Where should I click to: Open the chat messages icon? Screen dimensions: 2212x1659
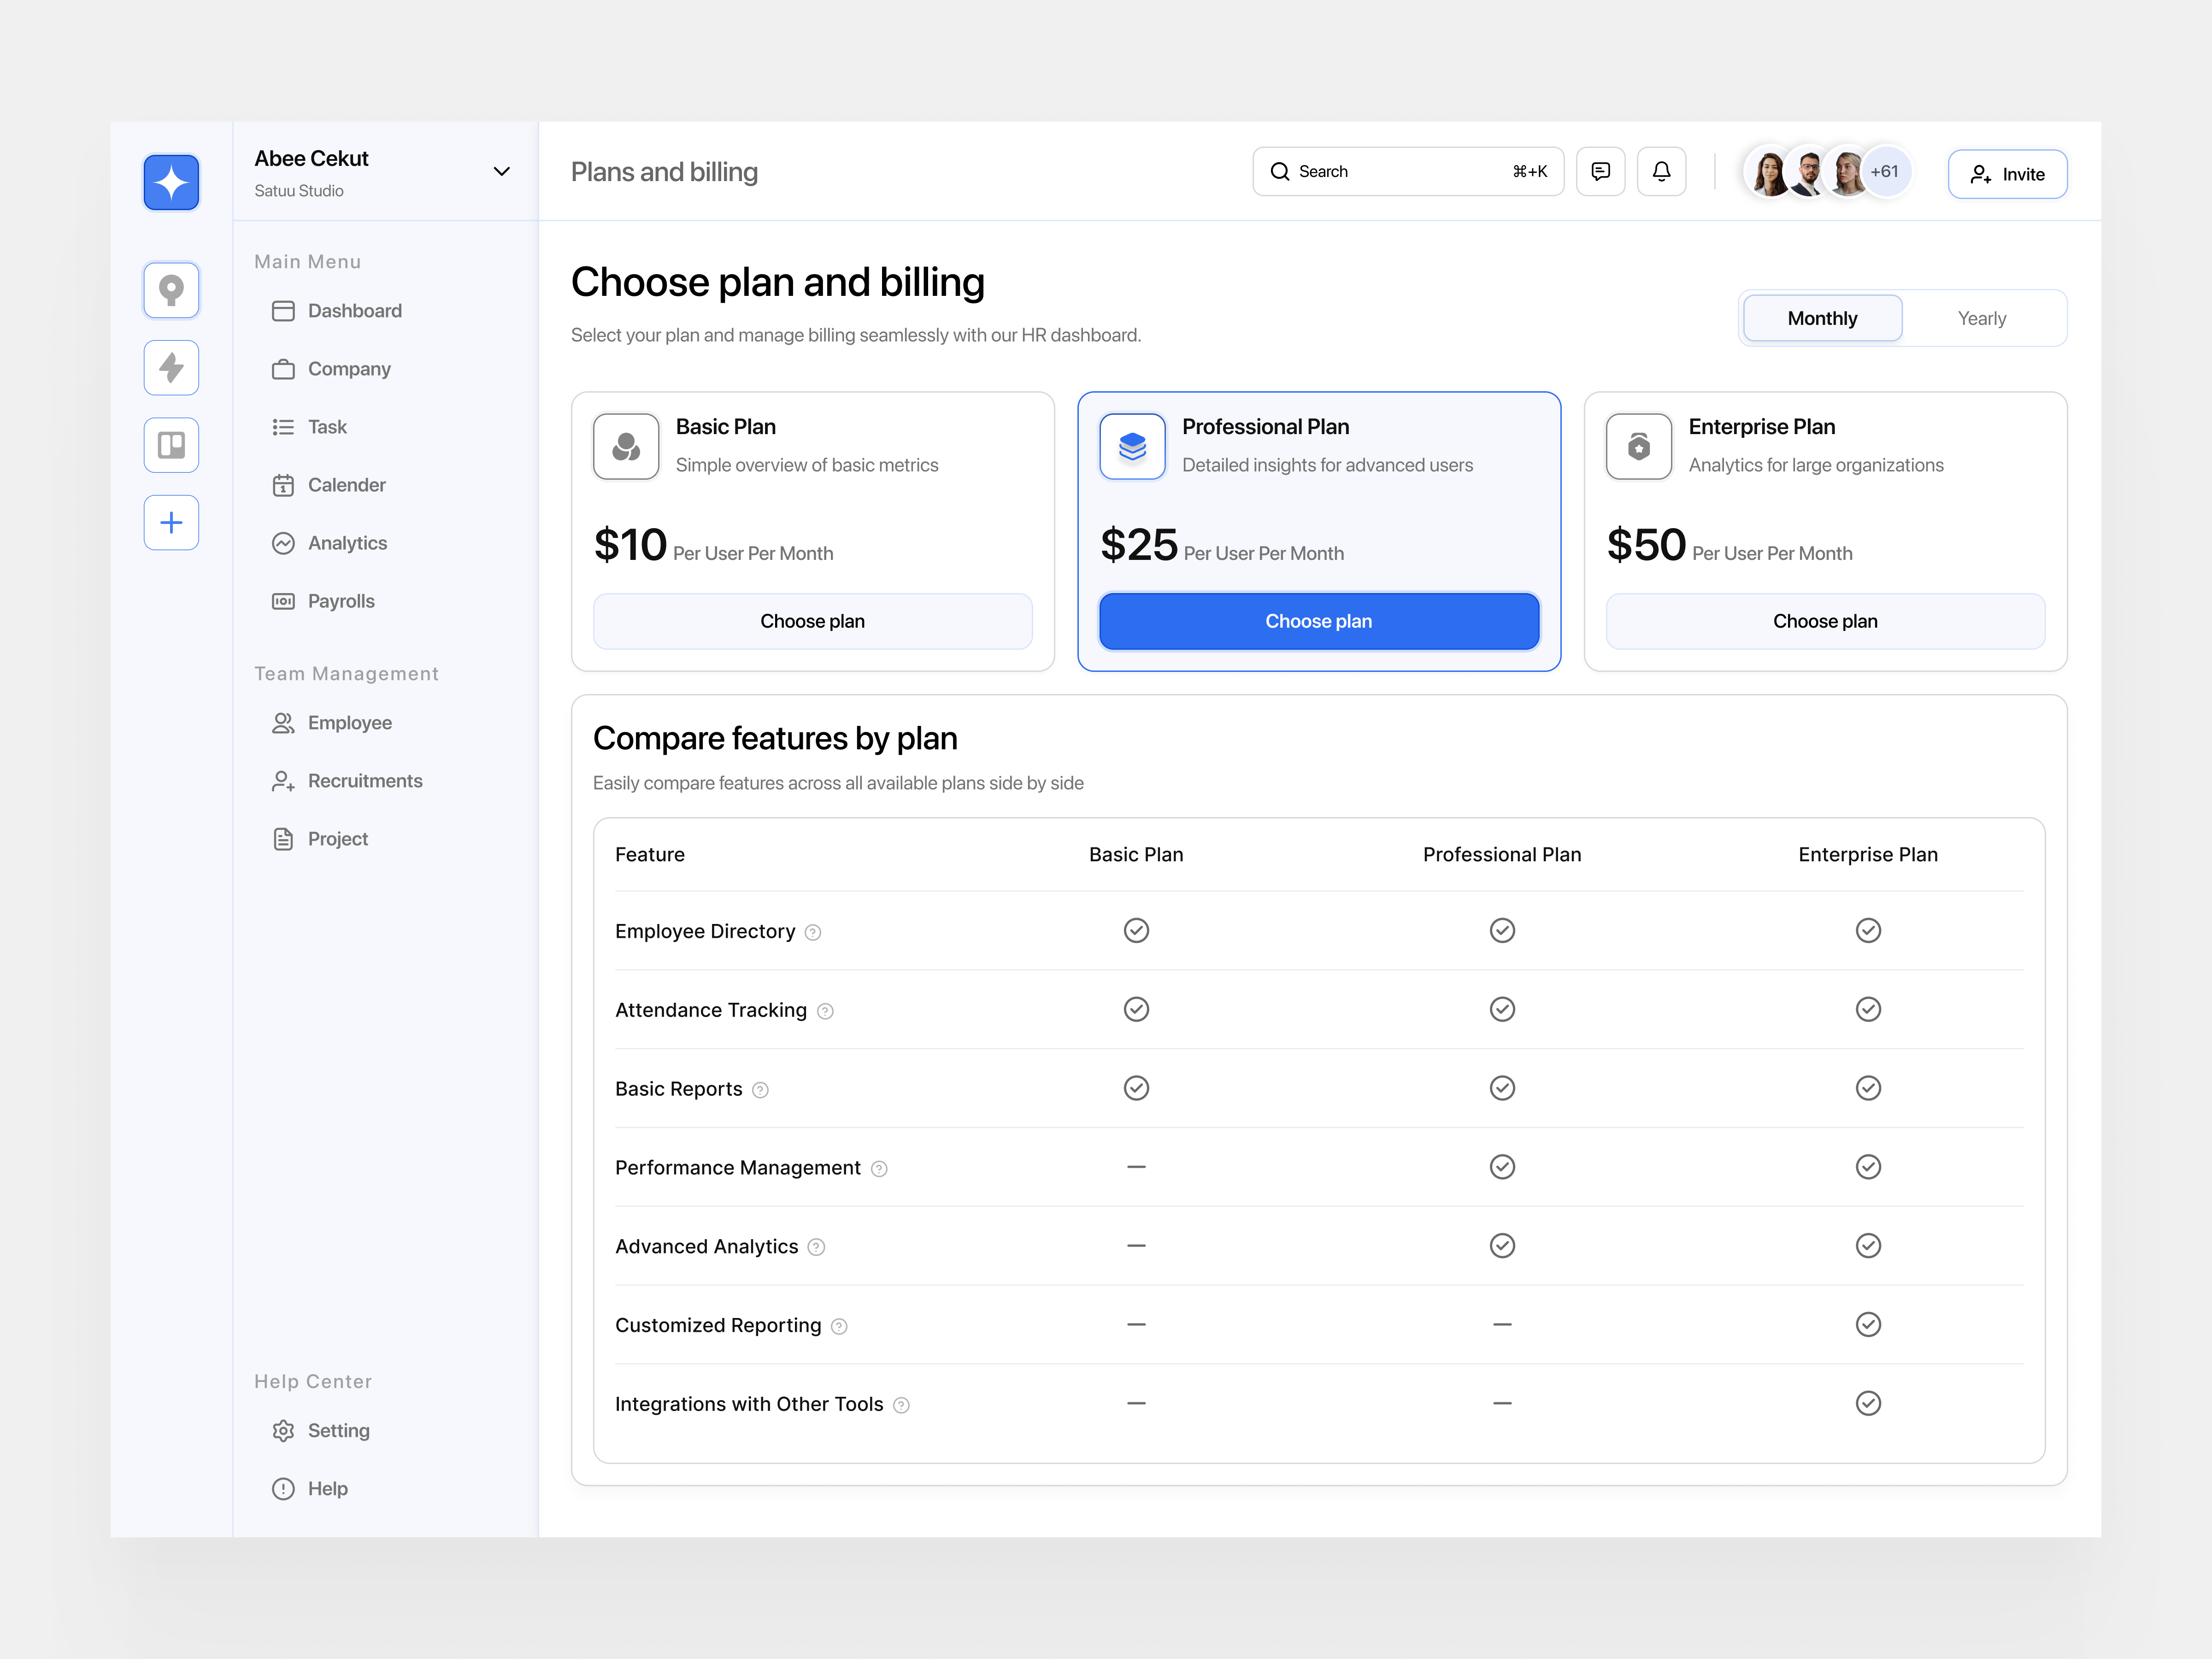click(1601, 171)
